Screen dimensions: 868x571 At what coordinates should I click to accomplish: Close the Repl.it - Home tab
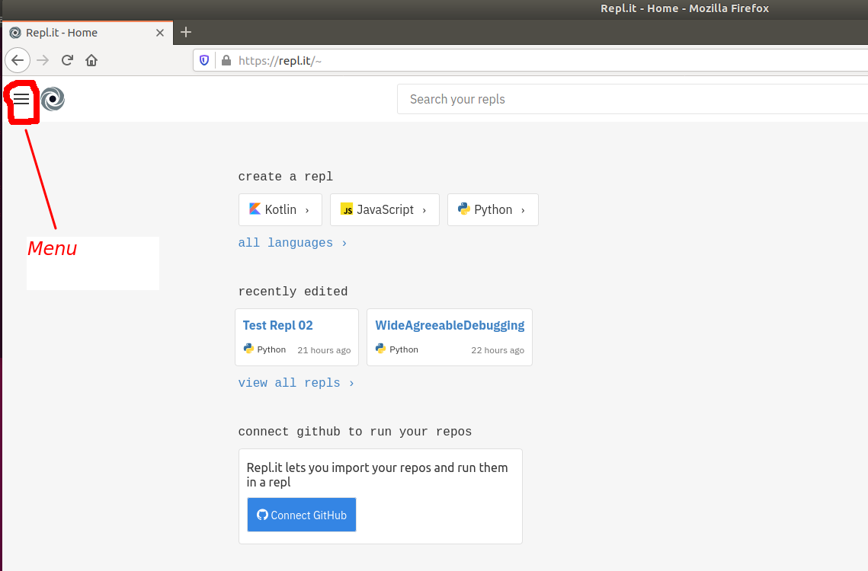pyautogui.click(x=160, y=33)
